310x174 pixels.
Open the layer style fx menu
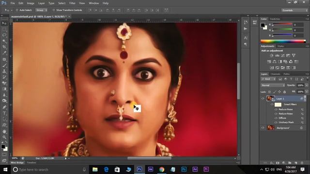click(272, 163)
